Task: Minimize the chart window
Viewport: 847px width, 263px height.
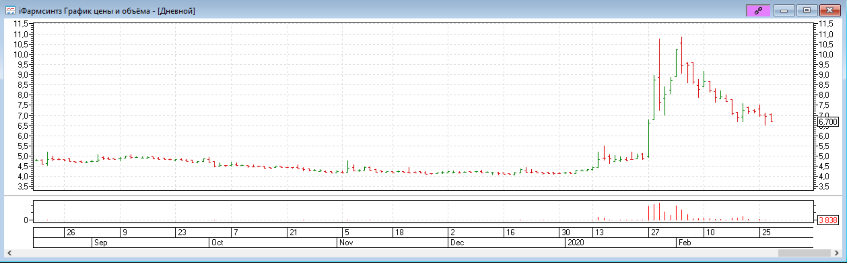Action: 784,11
